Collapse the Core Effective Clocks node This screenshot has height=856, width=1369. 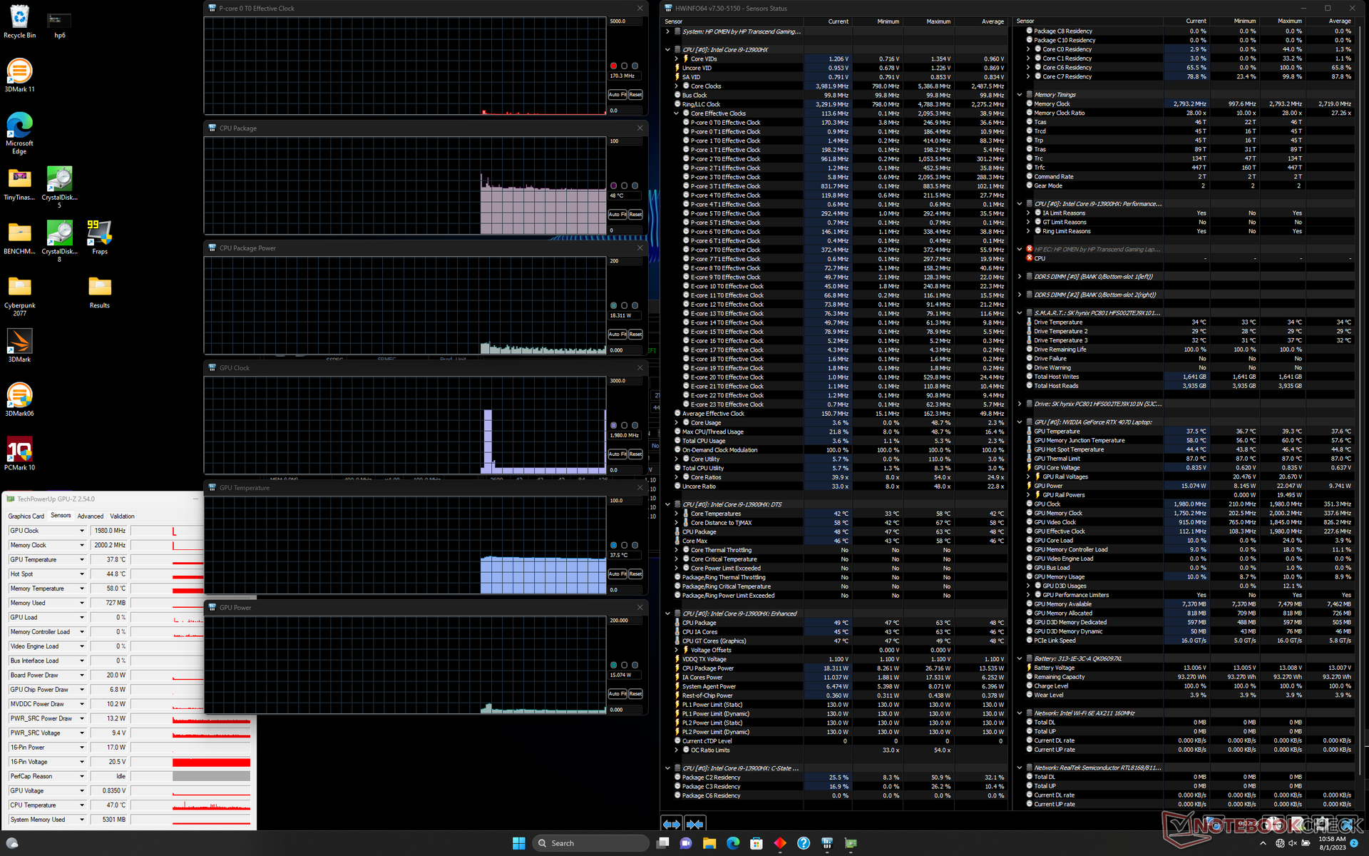677,113
